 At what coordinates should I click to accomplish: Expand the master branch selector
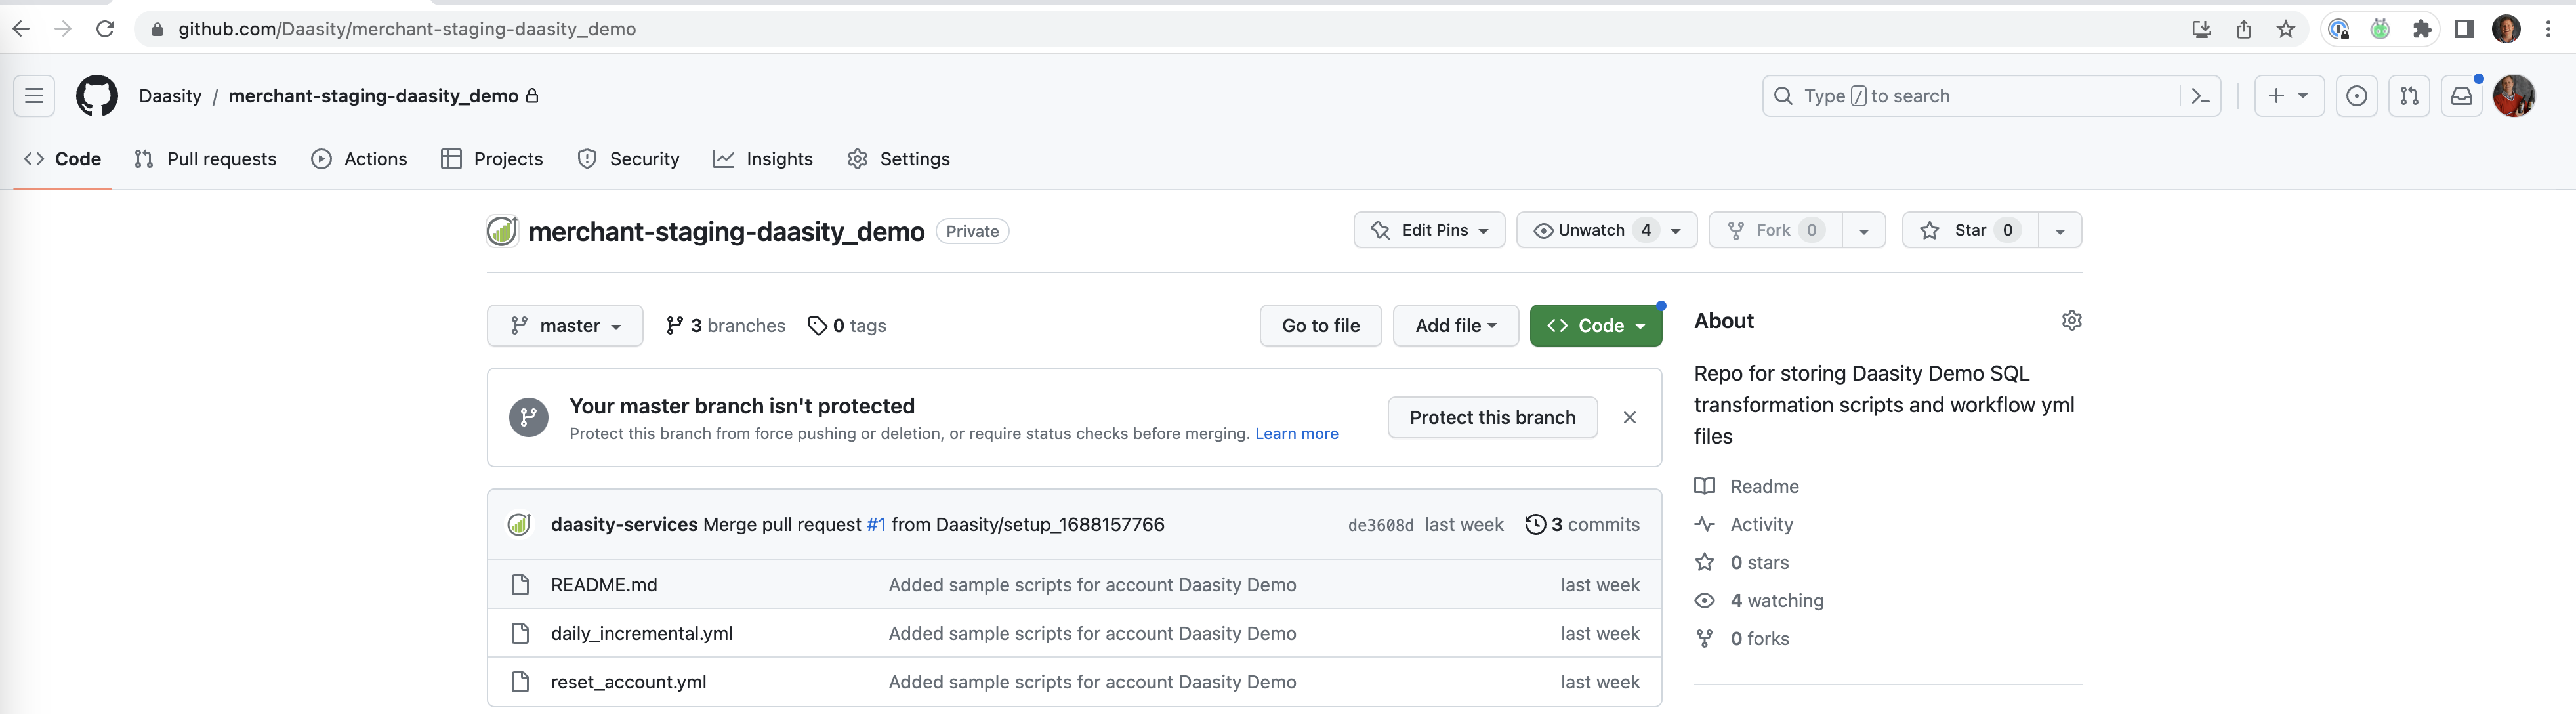(565, 326)
